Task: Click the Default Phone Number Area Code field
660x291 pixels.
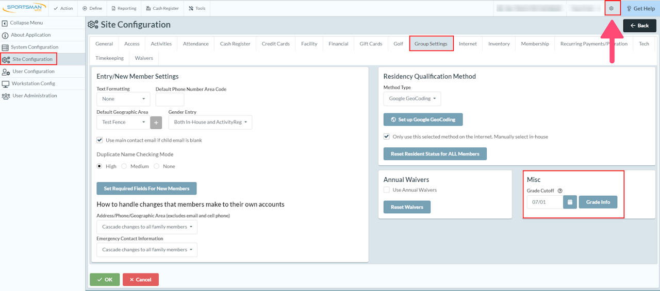Action: [170, 99]
